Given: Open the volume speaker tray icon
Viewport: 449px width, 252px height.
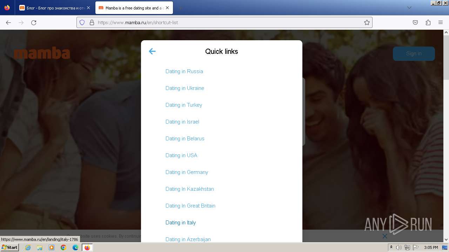Looking at the screenshot, I should (x=399, y=247).
